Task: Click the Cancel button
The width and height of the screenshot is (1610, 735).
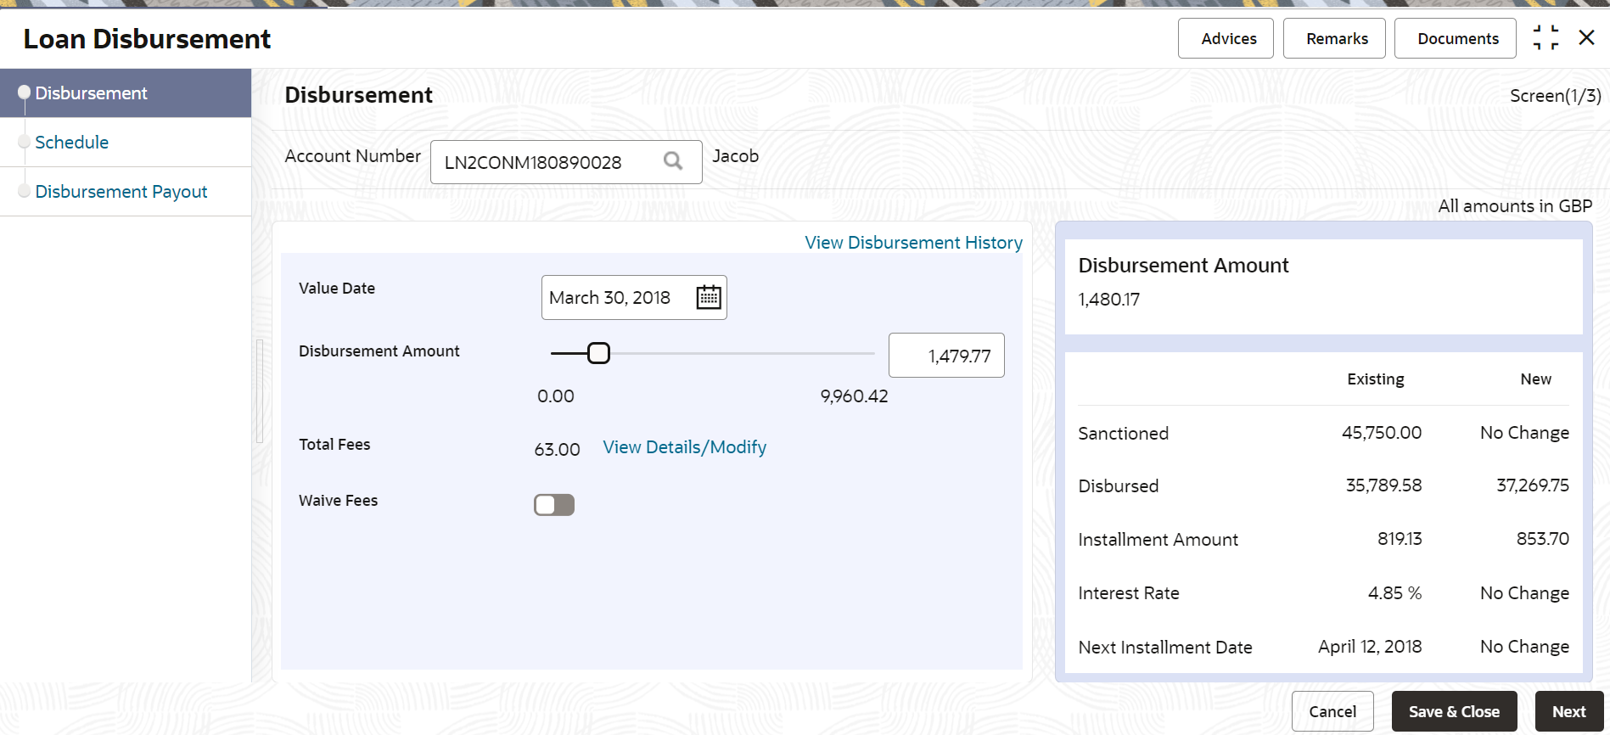Action: (x=1332, y=711)
